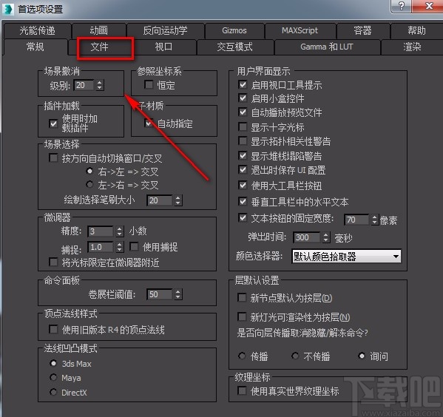Image resolution: width=443 pixels, height=417 pixels.
Task: Select the 渲染 tab
Action: tap(412, 47)
